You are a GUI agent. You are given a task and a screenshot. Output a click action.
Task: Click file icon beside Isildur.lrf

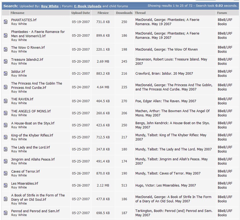coord(6,74)
